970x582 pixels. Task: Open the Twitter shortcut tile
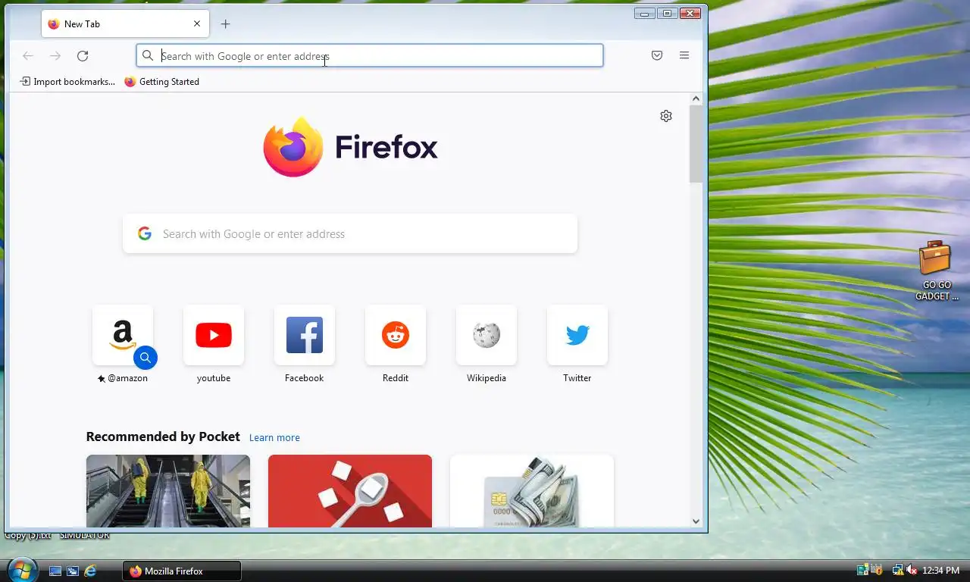(577, 335)
